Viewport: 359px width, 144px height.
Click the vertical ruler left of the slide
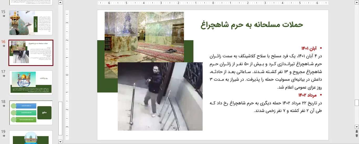point(67,75)
